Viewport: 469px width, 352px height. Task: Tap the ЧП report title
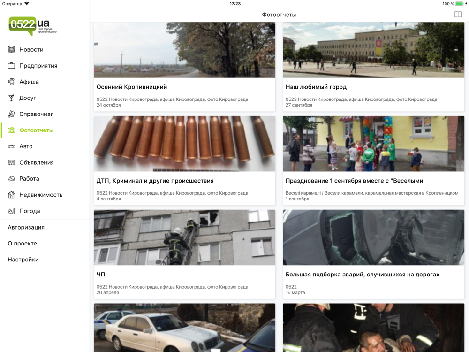[101, 275]
